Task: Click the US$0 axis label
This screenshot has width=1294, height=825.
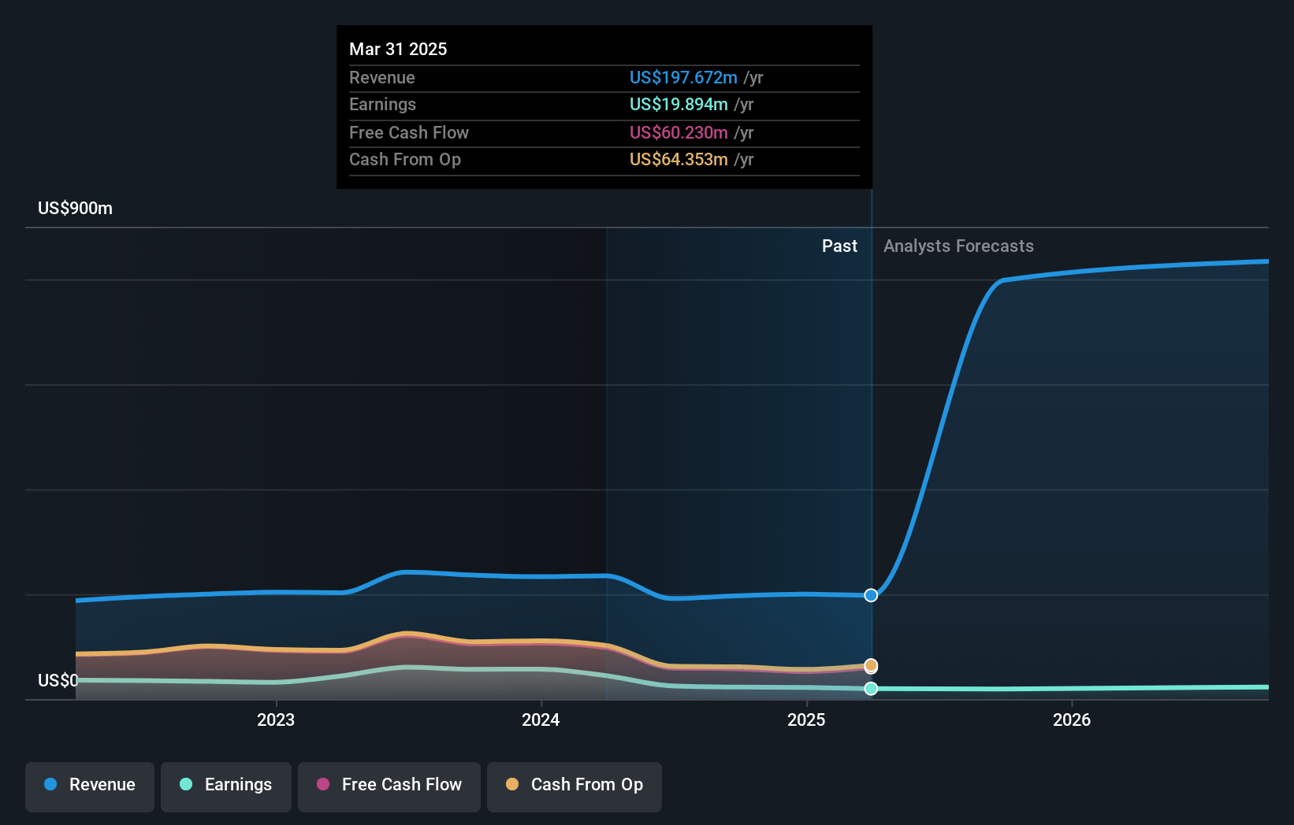Action: (x=58, y=680)
